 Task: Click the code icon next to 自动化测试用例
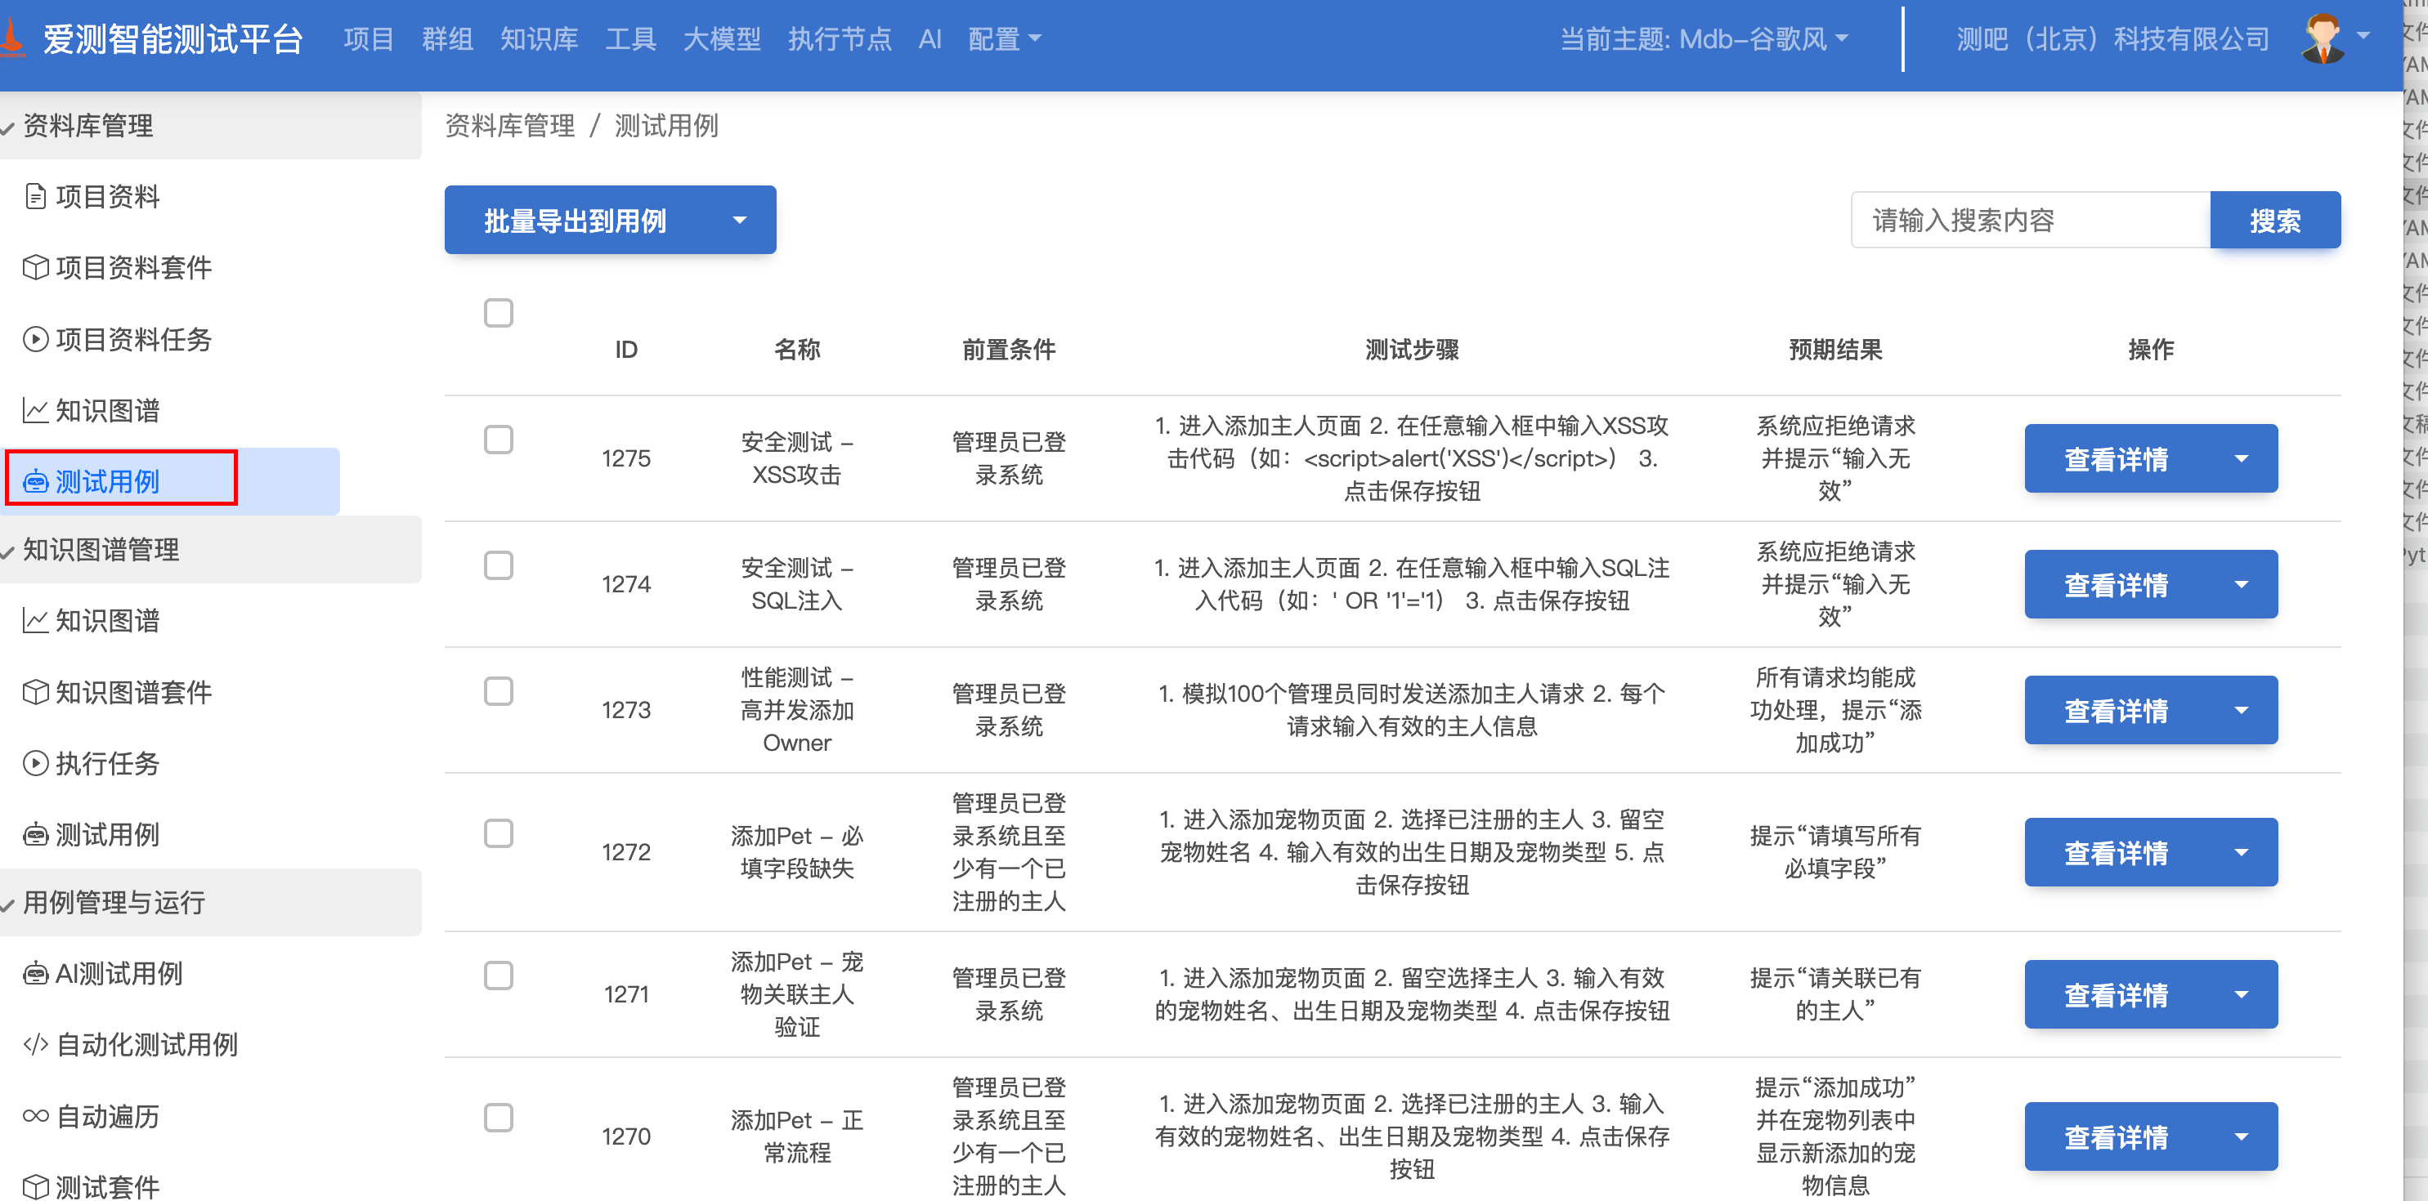pyautogui.click(x=35, y=1045)
